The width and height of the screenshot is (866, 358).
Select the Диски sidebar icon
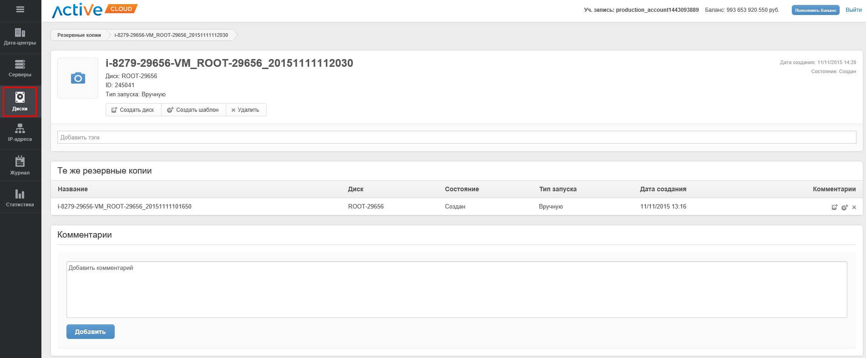[20, 102]
